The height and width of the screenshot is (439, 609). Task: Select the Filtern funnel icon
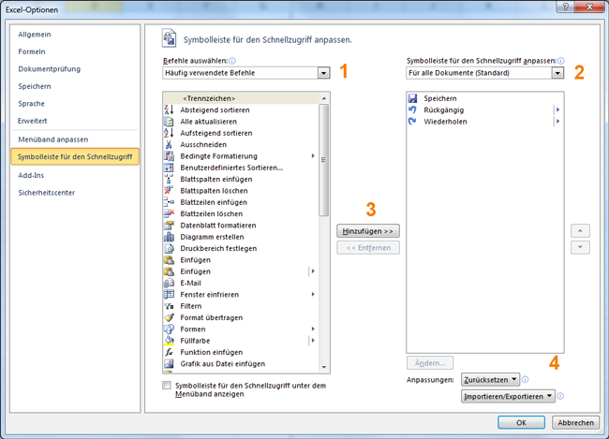tap(169, 306)
